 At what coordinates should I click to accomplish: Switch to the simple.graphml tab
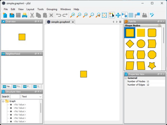61,22
